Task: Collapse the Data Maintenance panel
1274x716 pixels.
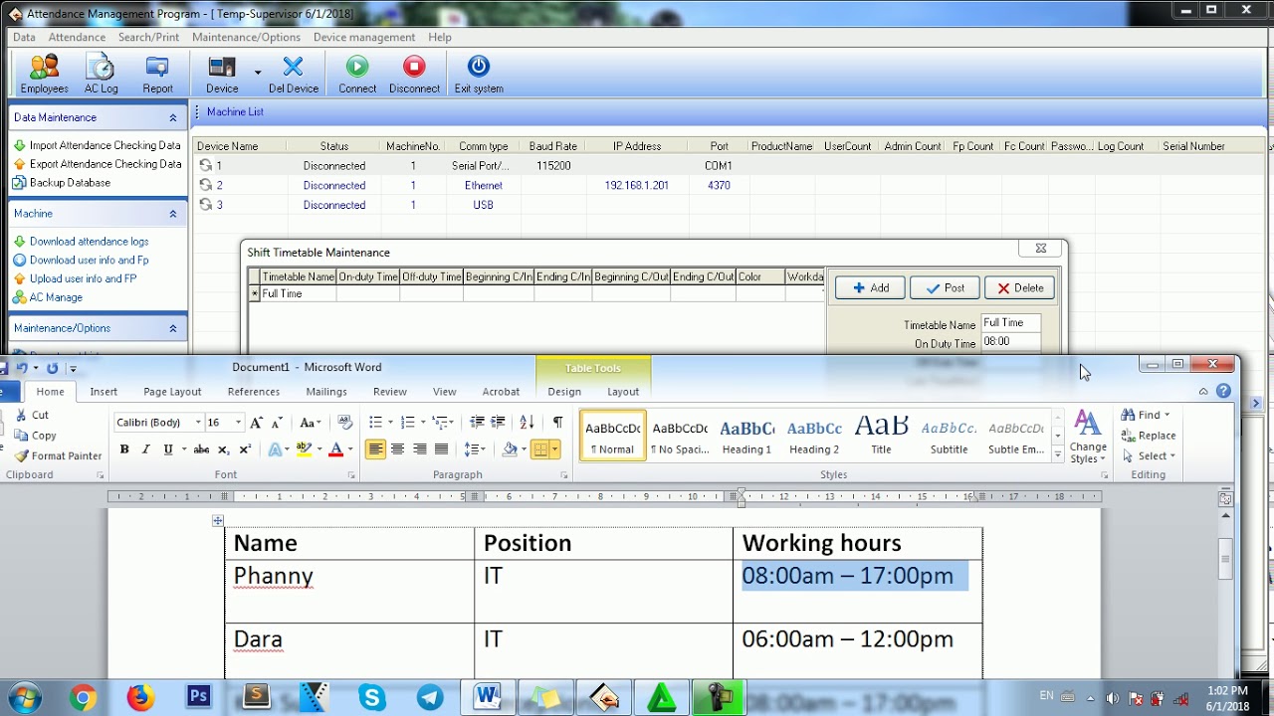Action: click(x=172, y=117)
